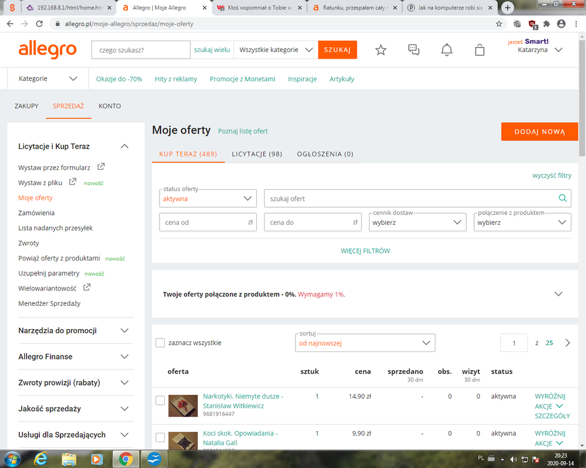Open Internet Explorer from the taskbar

point(40,458)
